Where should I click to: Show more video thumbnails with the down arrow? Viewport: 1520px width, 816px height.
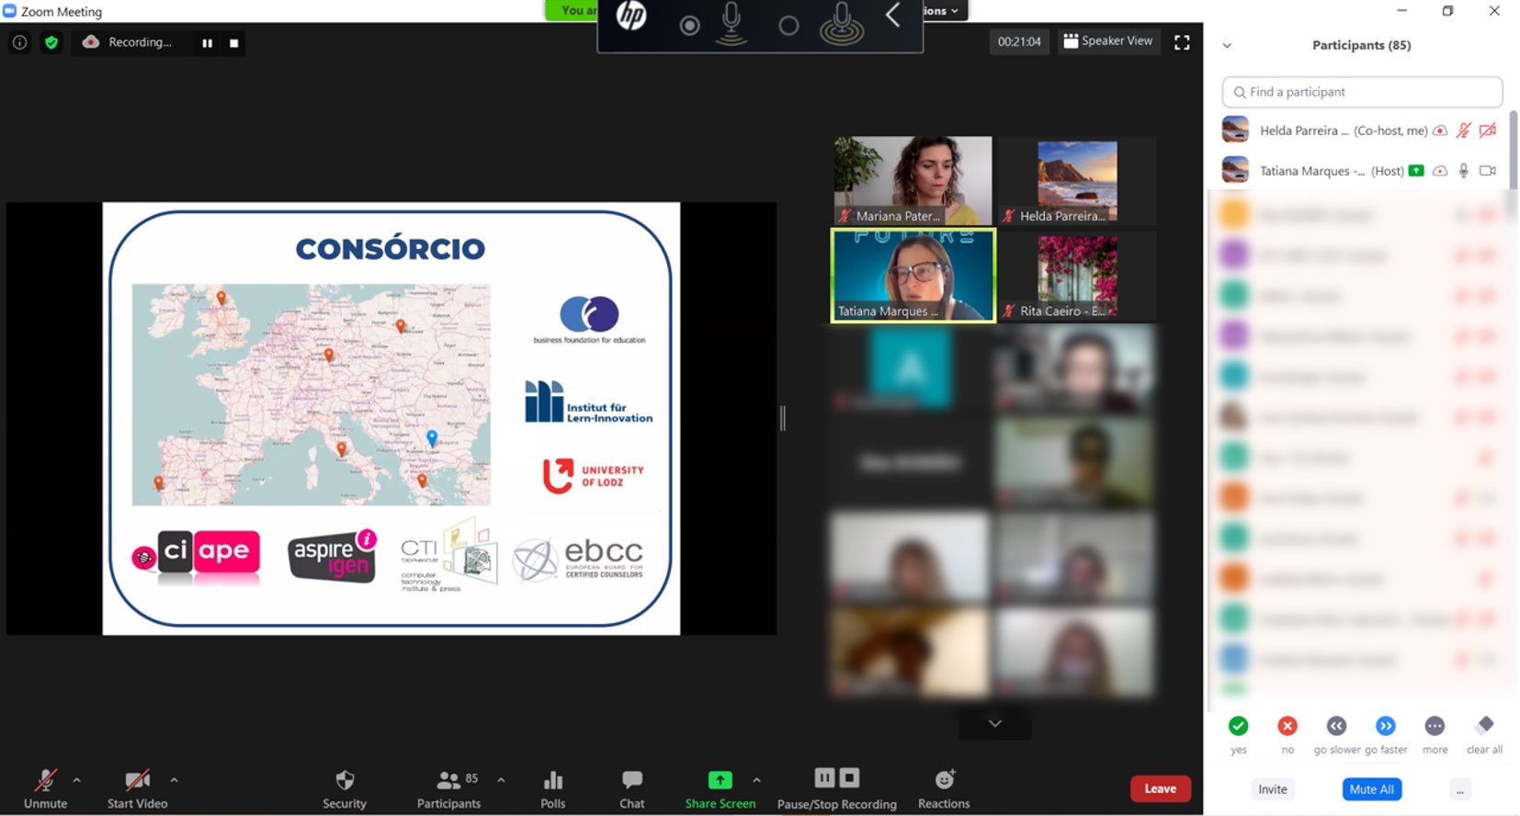pyautogui.click(x=994, y=724)
